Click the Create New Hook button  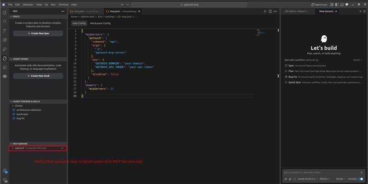[38, 76]
